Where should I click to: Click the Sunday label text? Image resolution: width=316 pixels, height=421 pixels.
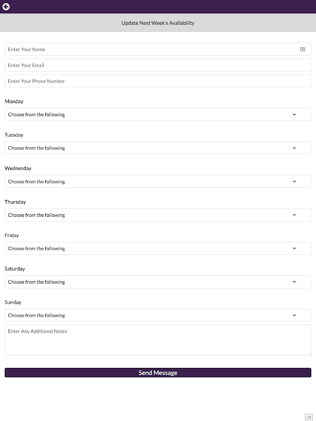pos(13,303)
